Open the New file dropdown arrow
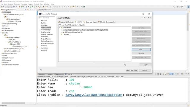Screen dimensions: 190x107 4,7
